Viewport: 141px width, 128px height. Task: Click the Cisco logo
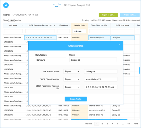coord(57,5)
